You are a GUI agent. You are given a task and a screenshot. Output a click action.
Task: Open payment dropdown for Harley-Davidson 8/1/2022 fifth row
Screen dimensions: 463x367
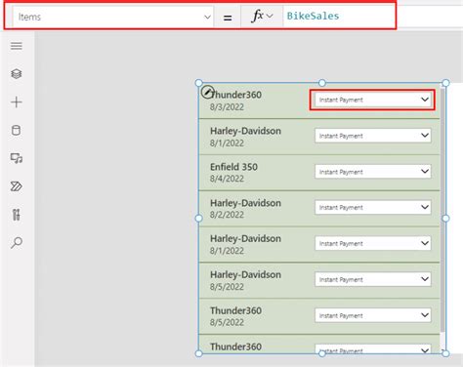[373, 243]
